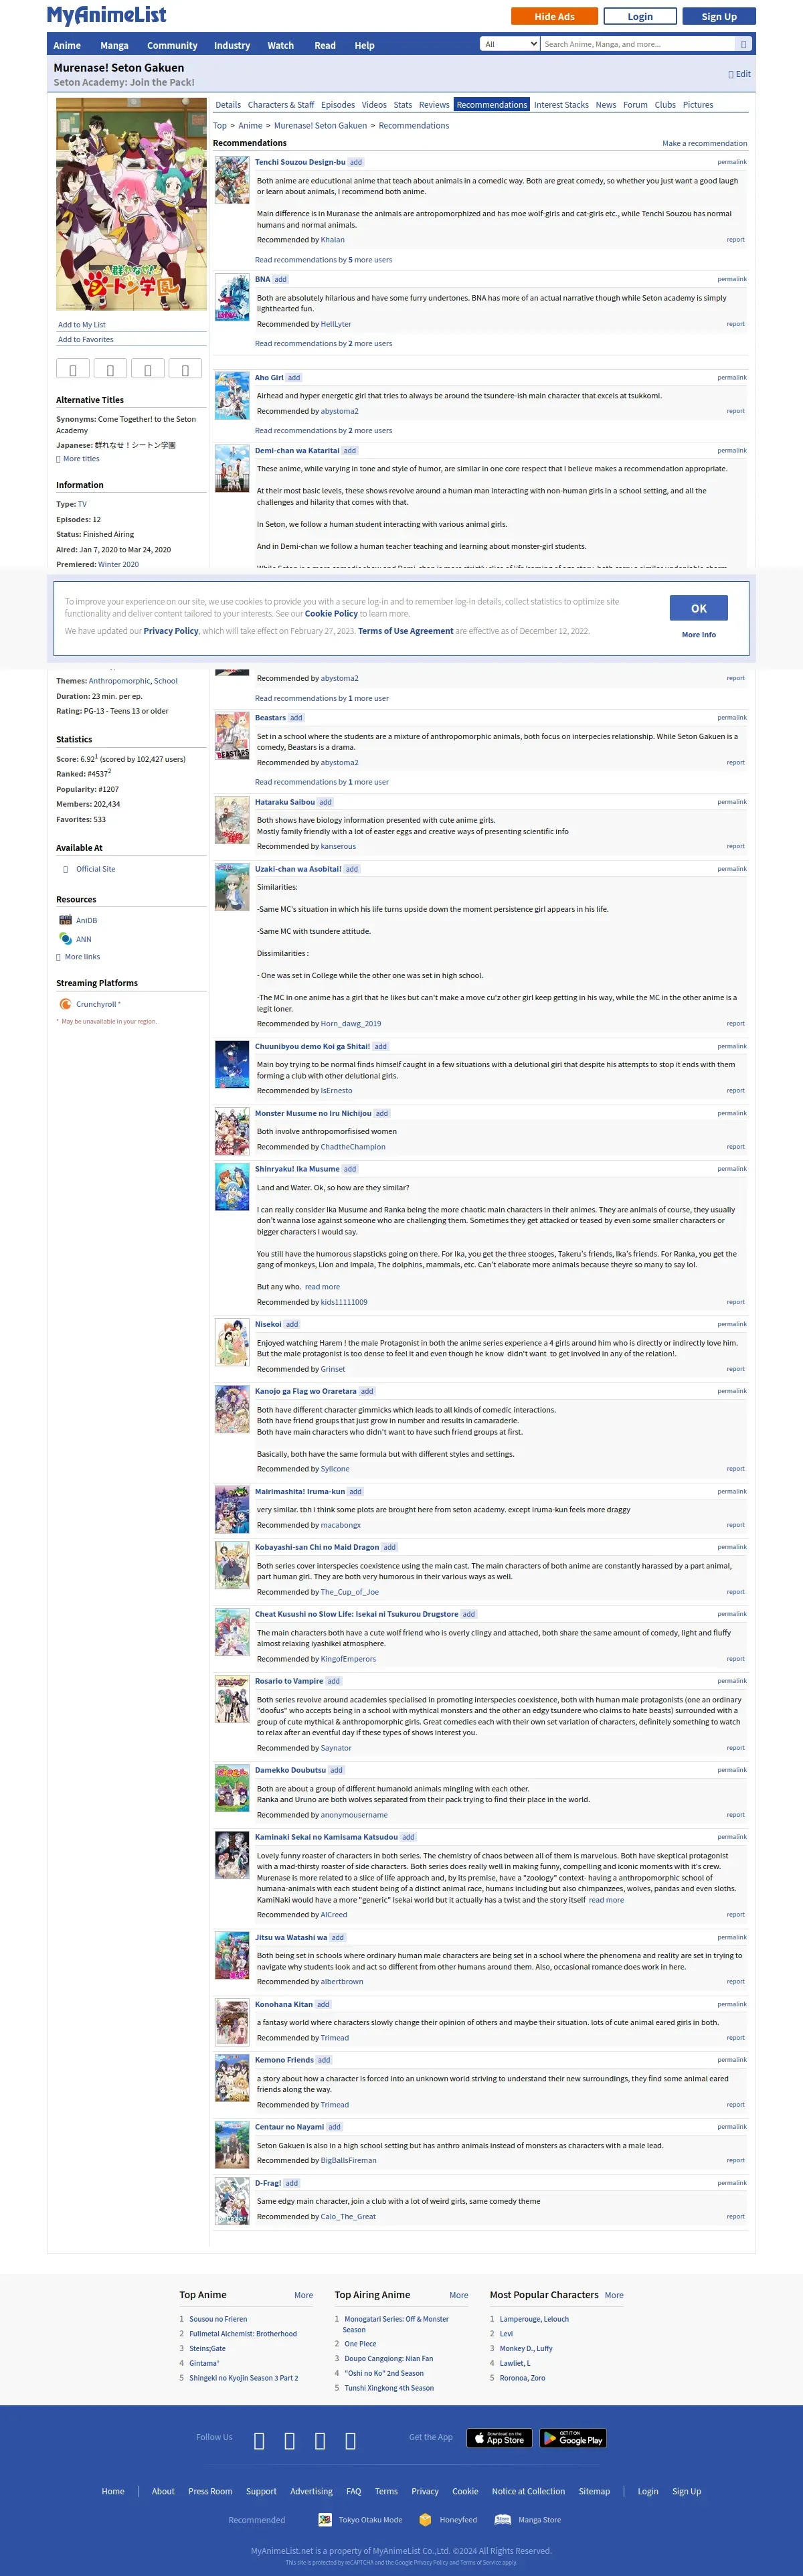The image size is (803, 2576).
Task: Accept cookies with the OK button
Action: 699,608
